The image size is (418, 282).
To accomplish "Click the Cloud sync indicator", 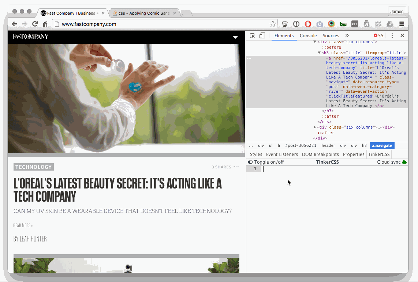I will point(392,162).
